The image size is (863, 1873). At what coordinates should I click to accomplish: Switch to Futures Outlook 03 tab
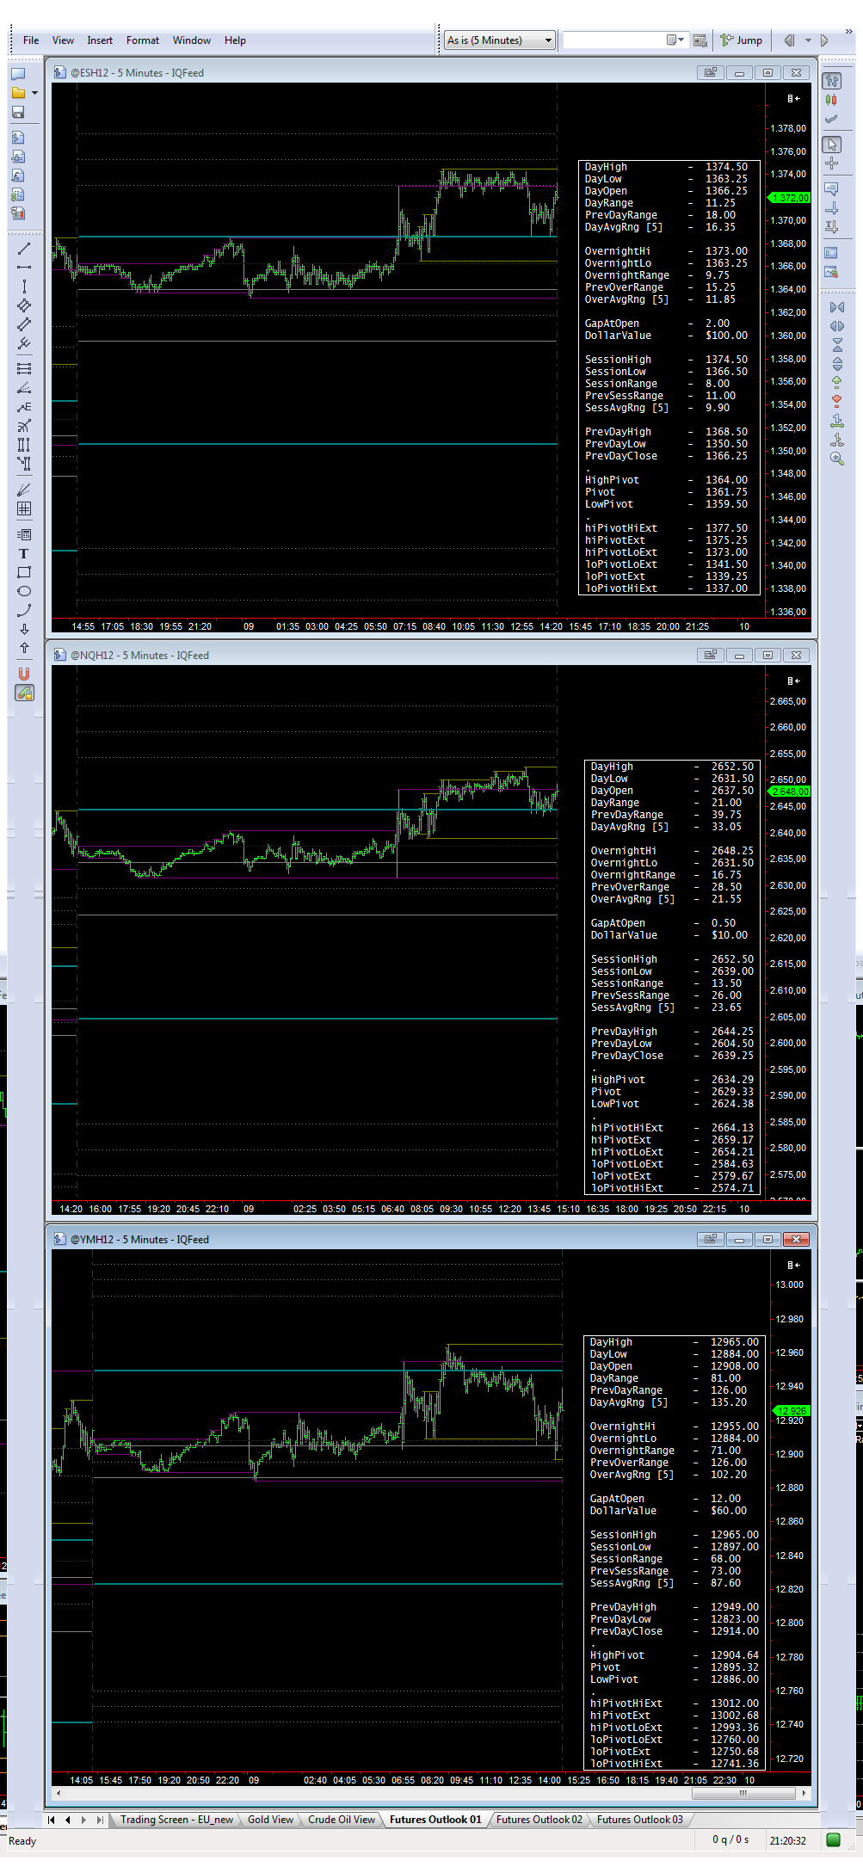pos(639,1819)
